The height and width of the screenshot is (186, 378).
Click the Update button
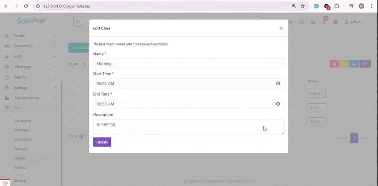(102, 142)
